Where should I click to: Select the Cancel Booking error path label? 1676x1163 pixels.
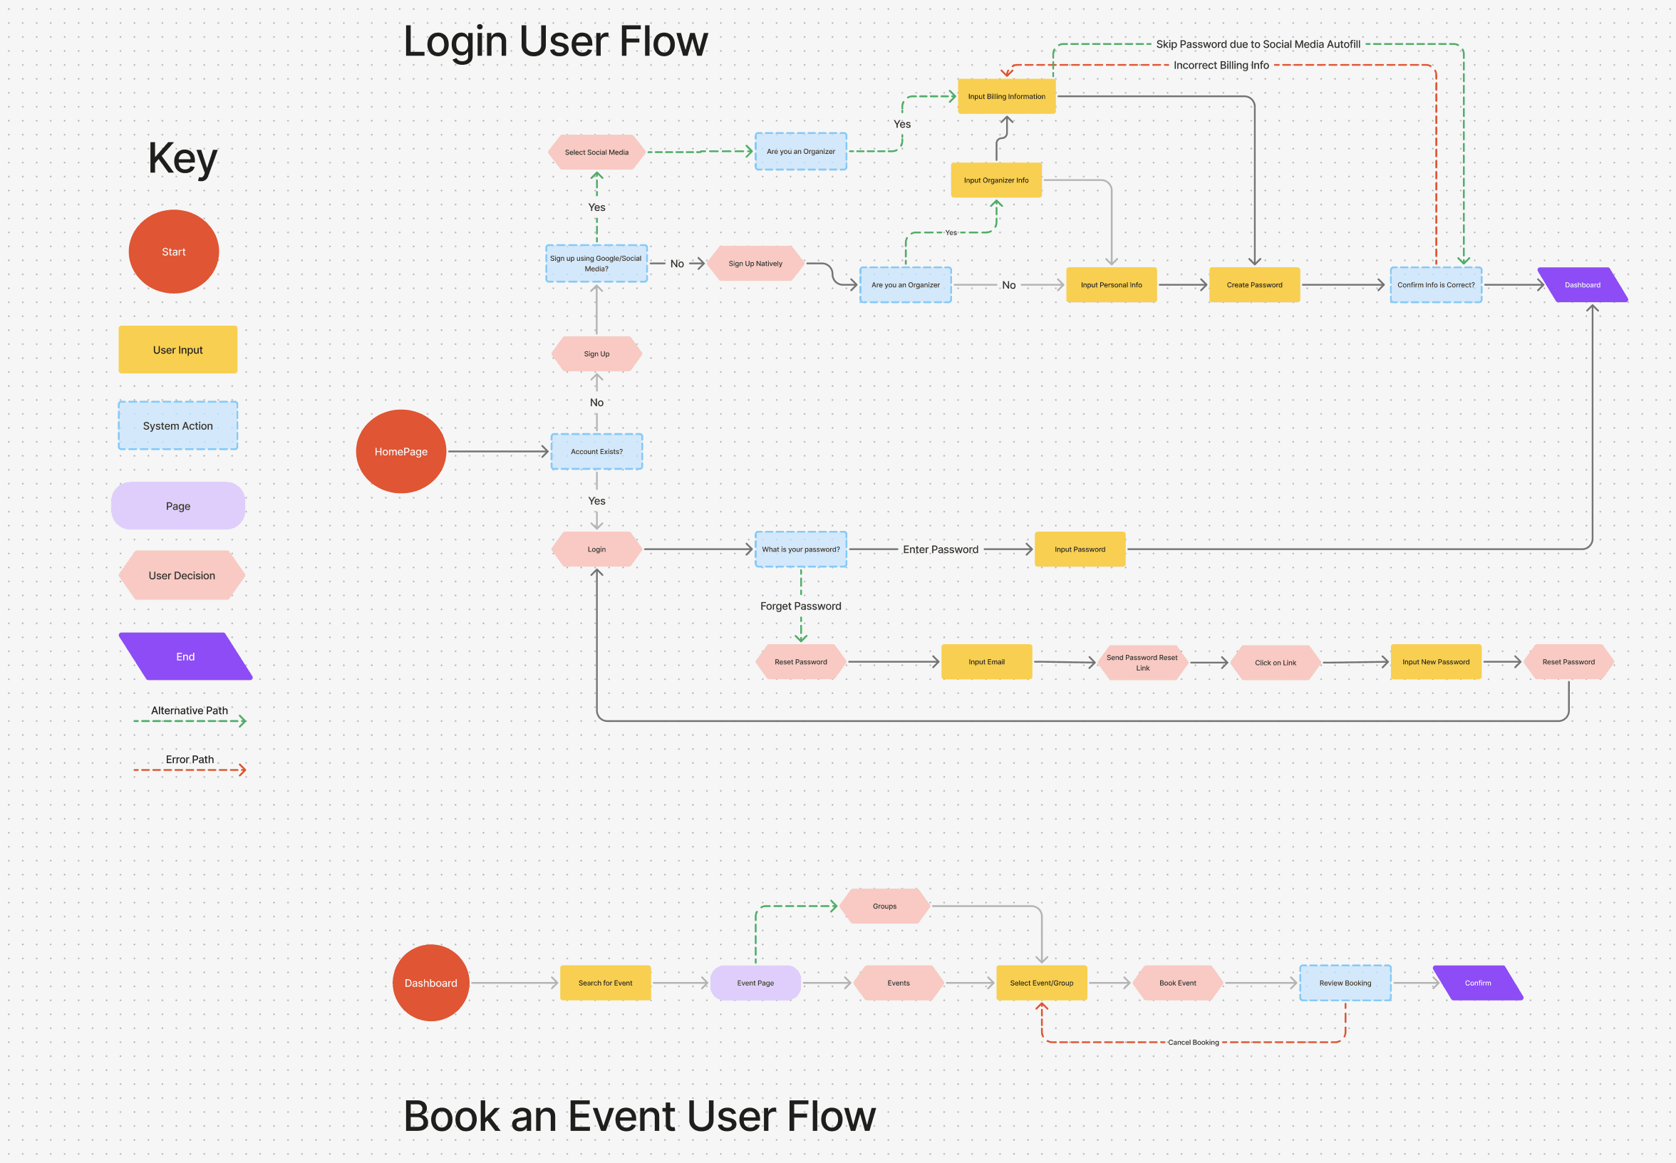(x=1192, y=1042)
